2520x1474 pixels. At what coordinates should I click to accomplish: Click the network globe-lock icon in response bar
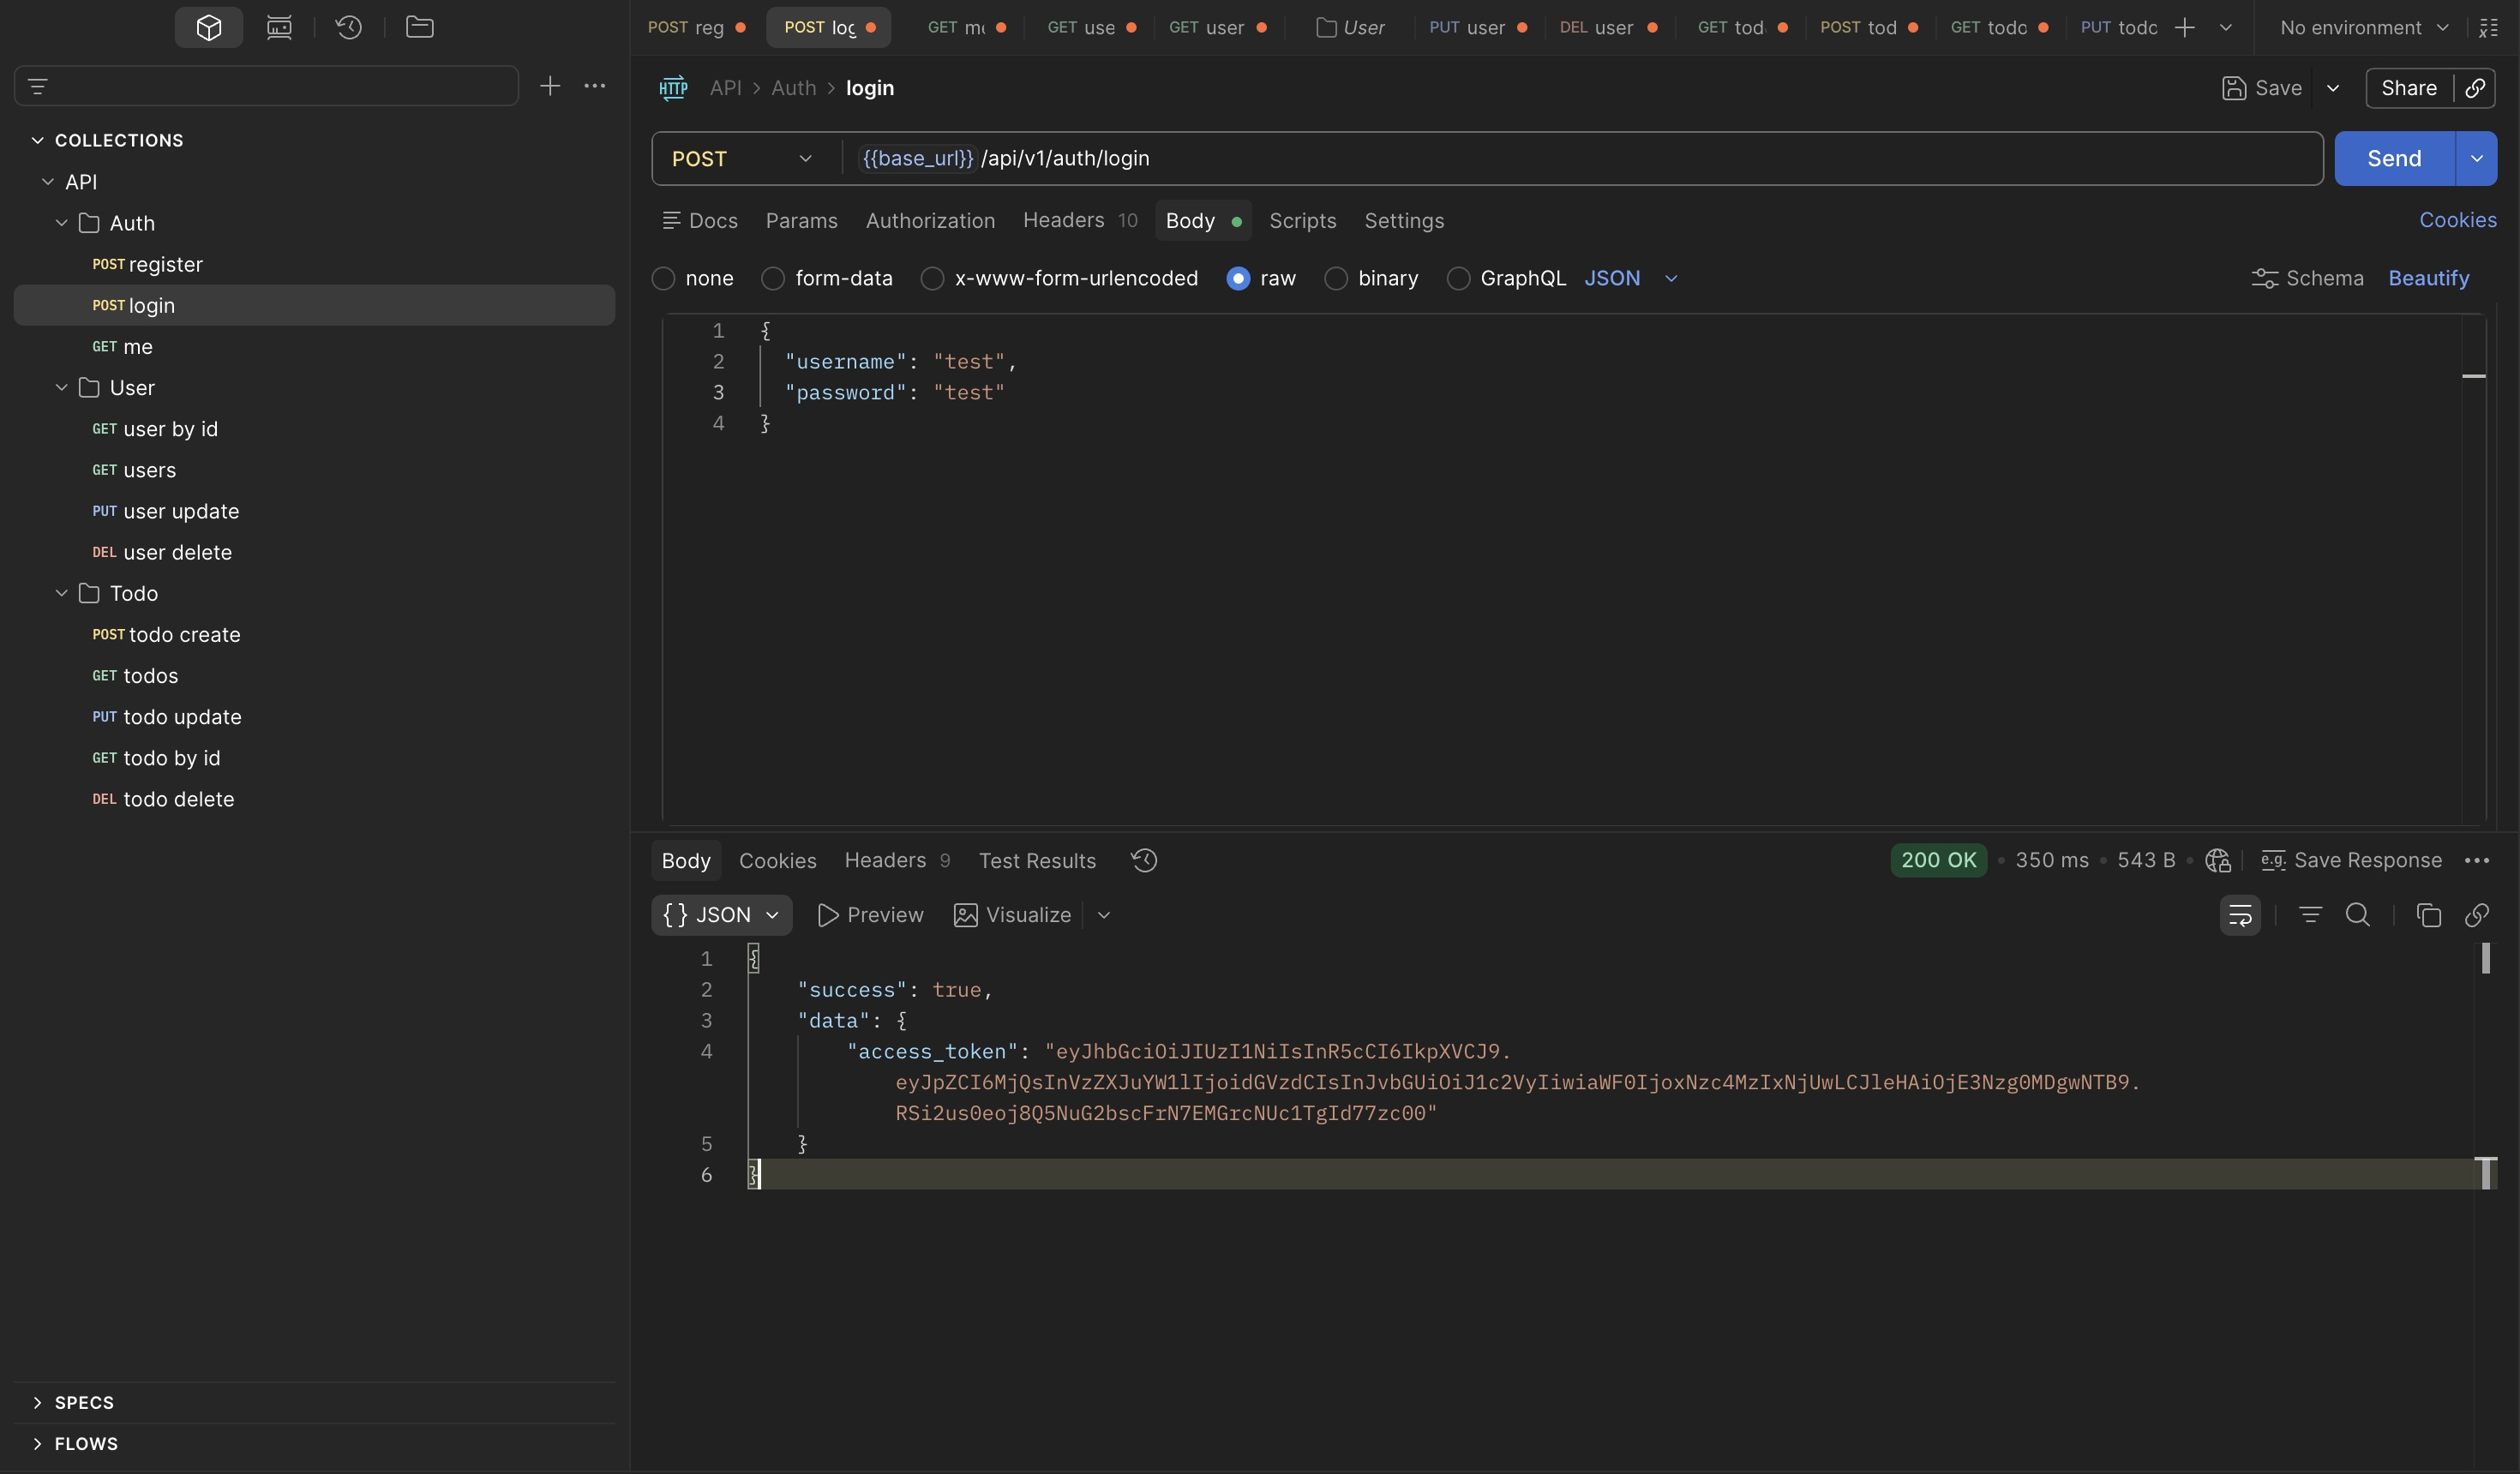[2217, 860]
